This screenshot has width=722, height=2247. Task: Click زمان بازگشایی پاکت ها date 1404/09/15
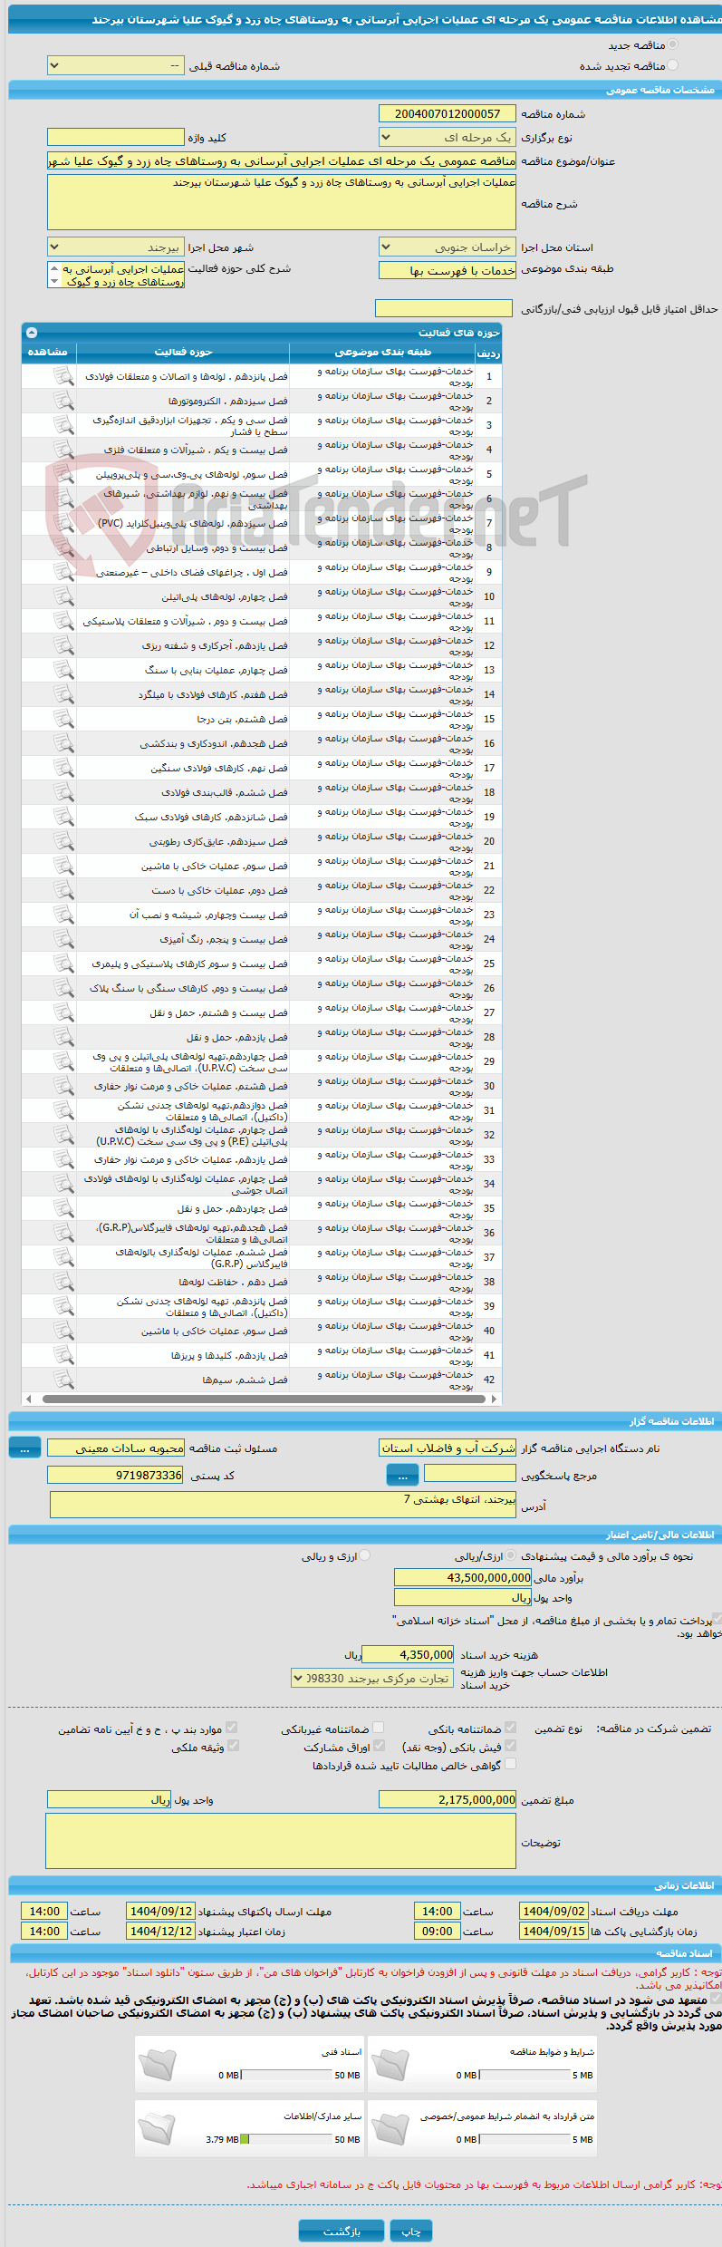[554, 1932]
